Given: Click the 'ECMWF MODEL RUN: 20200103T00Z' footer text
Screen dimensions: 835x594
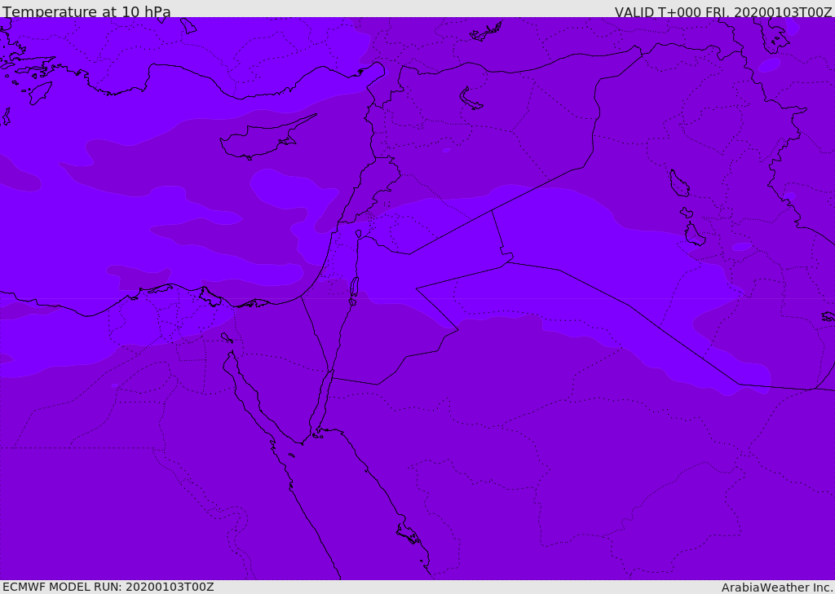Looking at the screenshot, I should [108, 587].
